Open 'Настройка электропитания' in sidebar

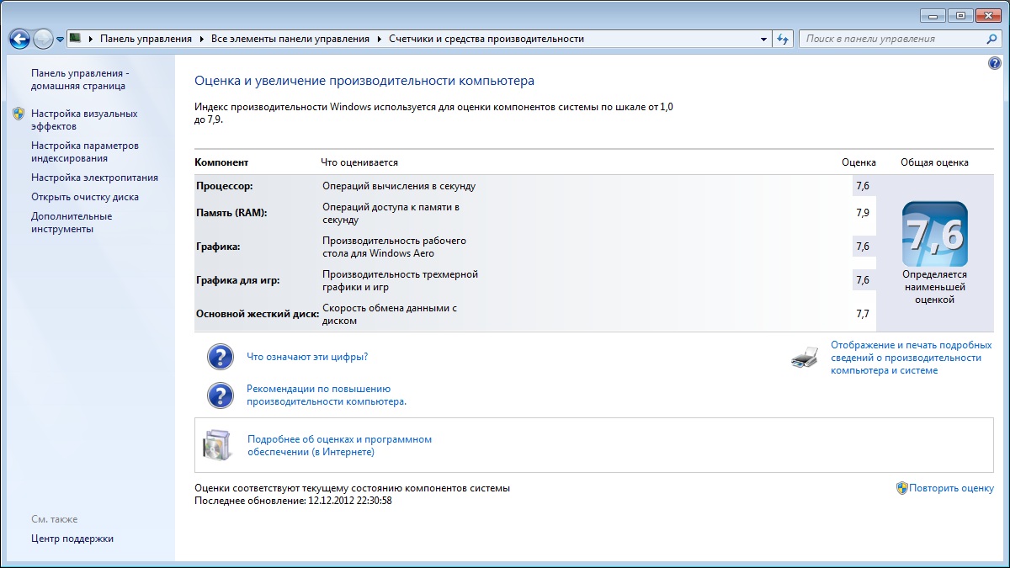(x=94, y=178)
